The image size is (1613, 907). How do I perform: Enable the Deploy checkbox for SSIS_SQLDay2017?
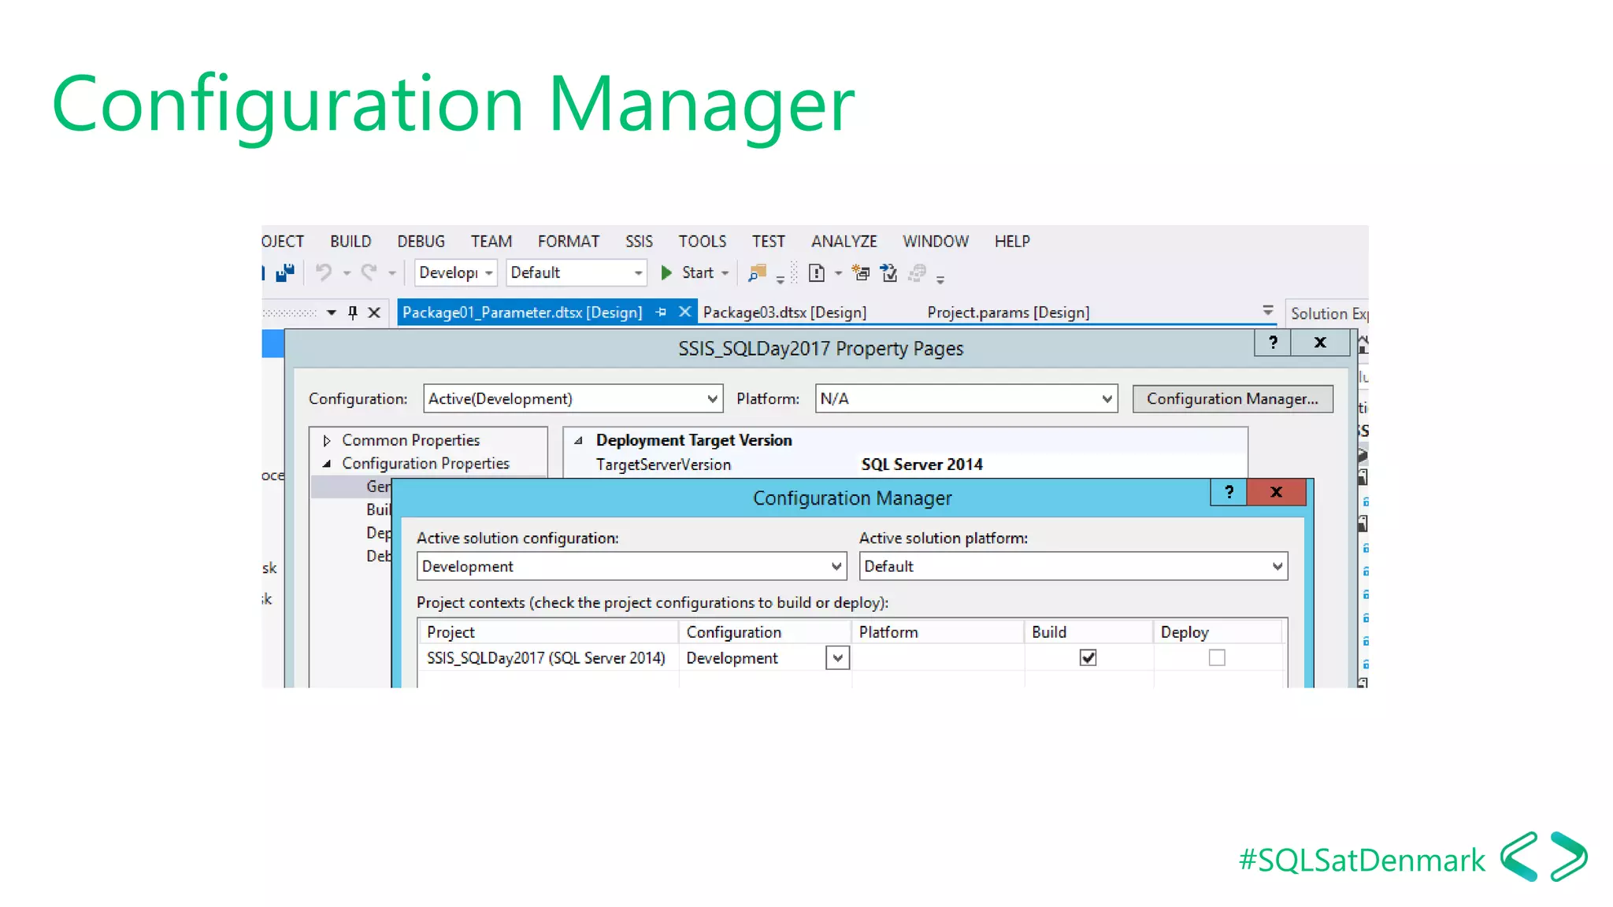pyautogui.click(x=1217, y=657)
